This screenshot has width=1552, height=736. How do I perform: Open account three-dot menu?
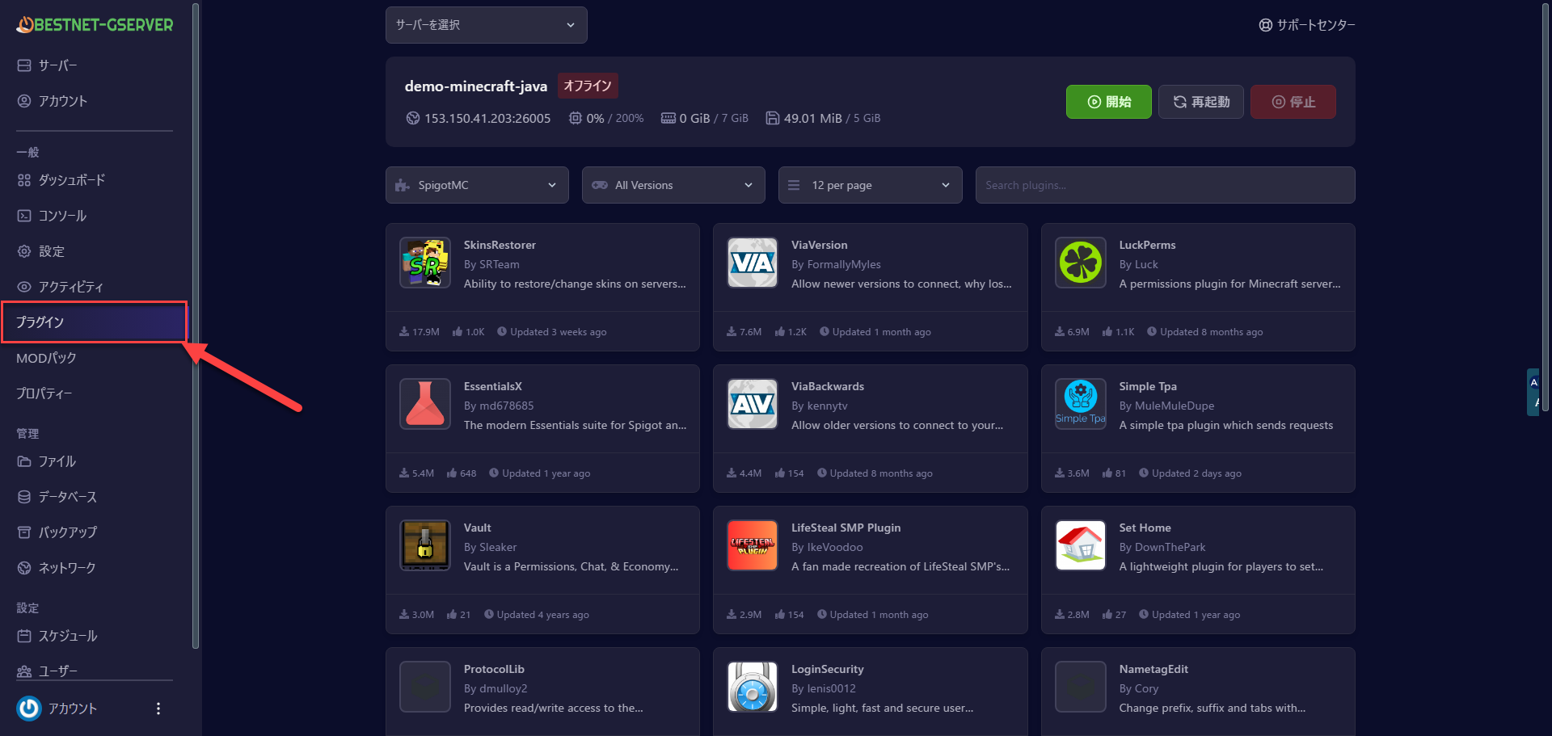158,709
